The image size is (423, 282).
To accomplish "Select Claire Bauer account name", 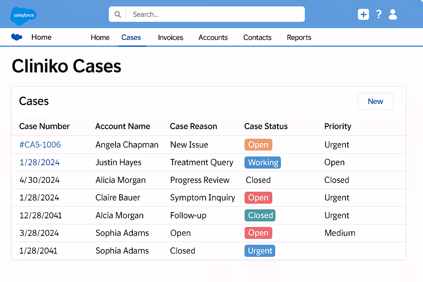I will [x=118, y=197].
